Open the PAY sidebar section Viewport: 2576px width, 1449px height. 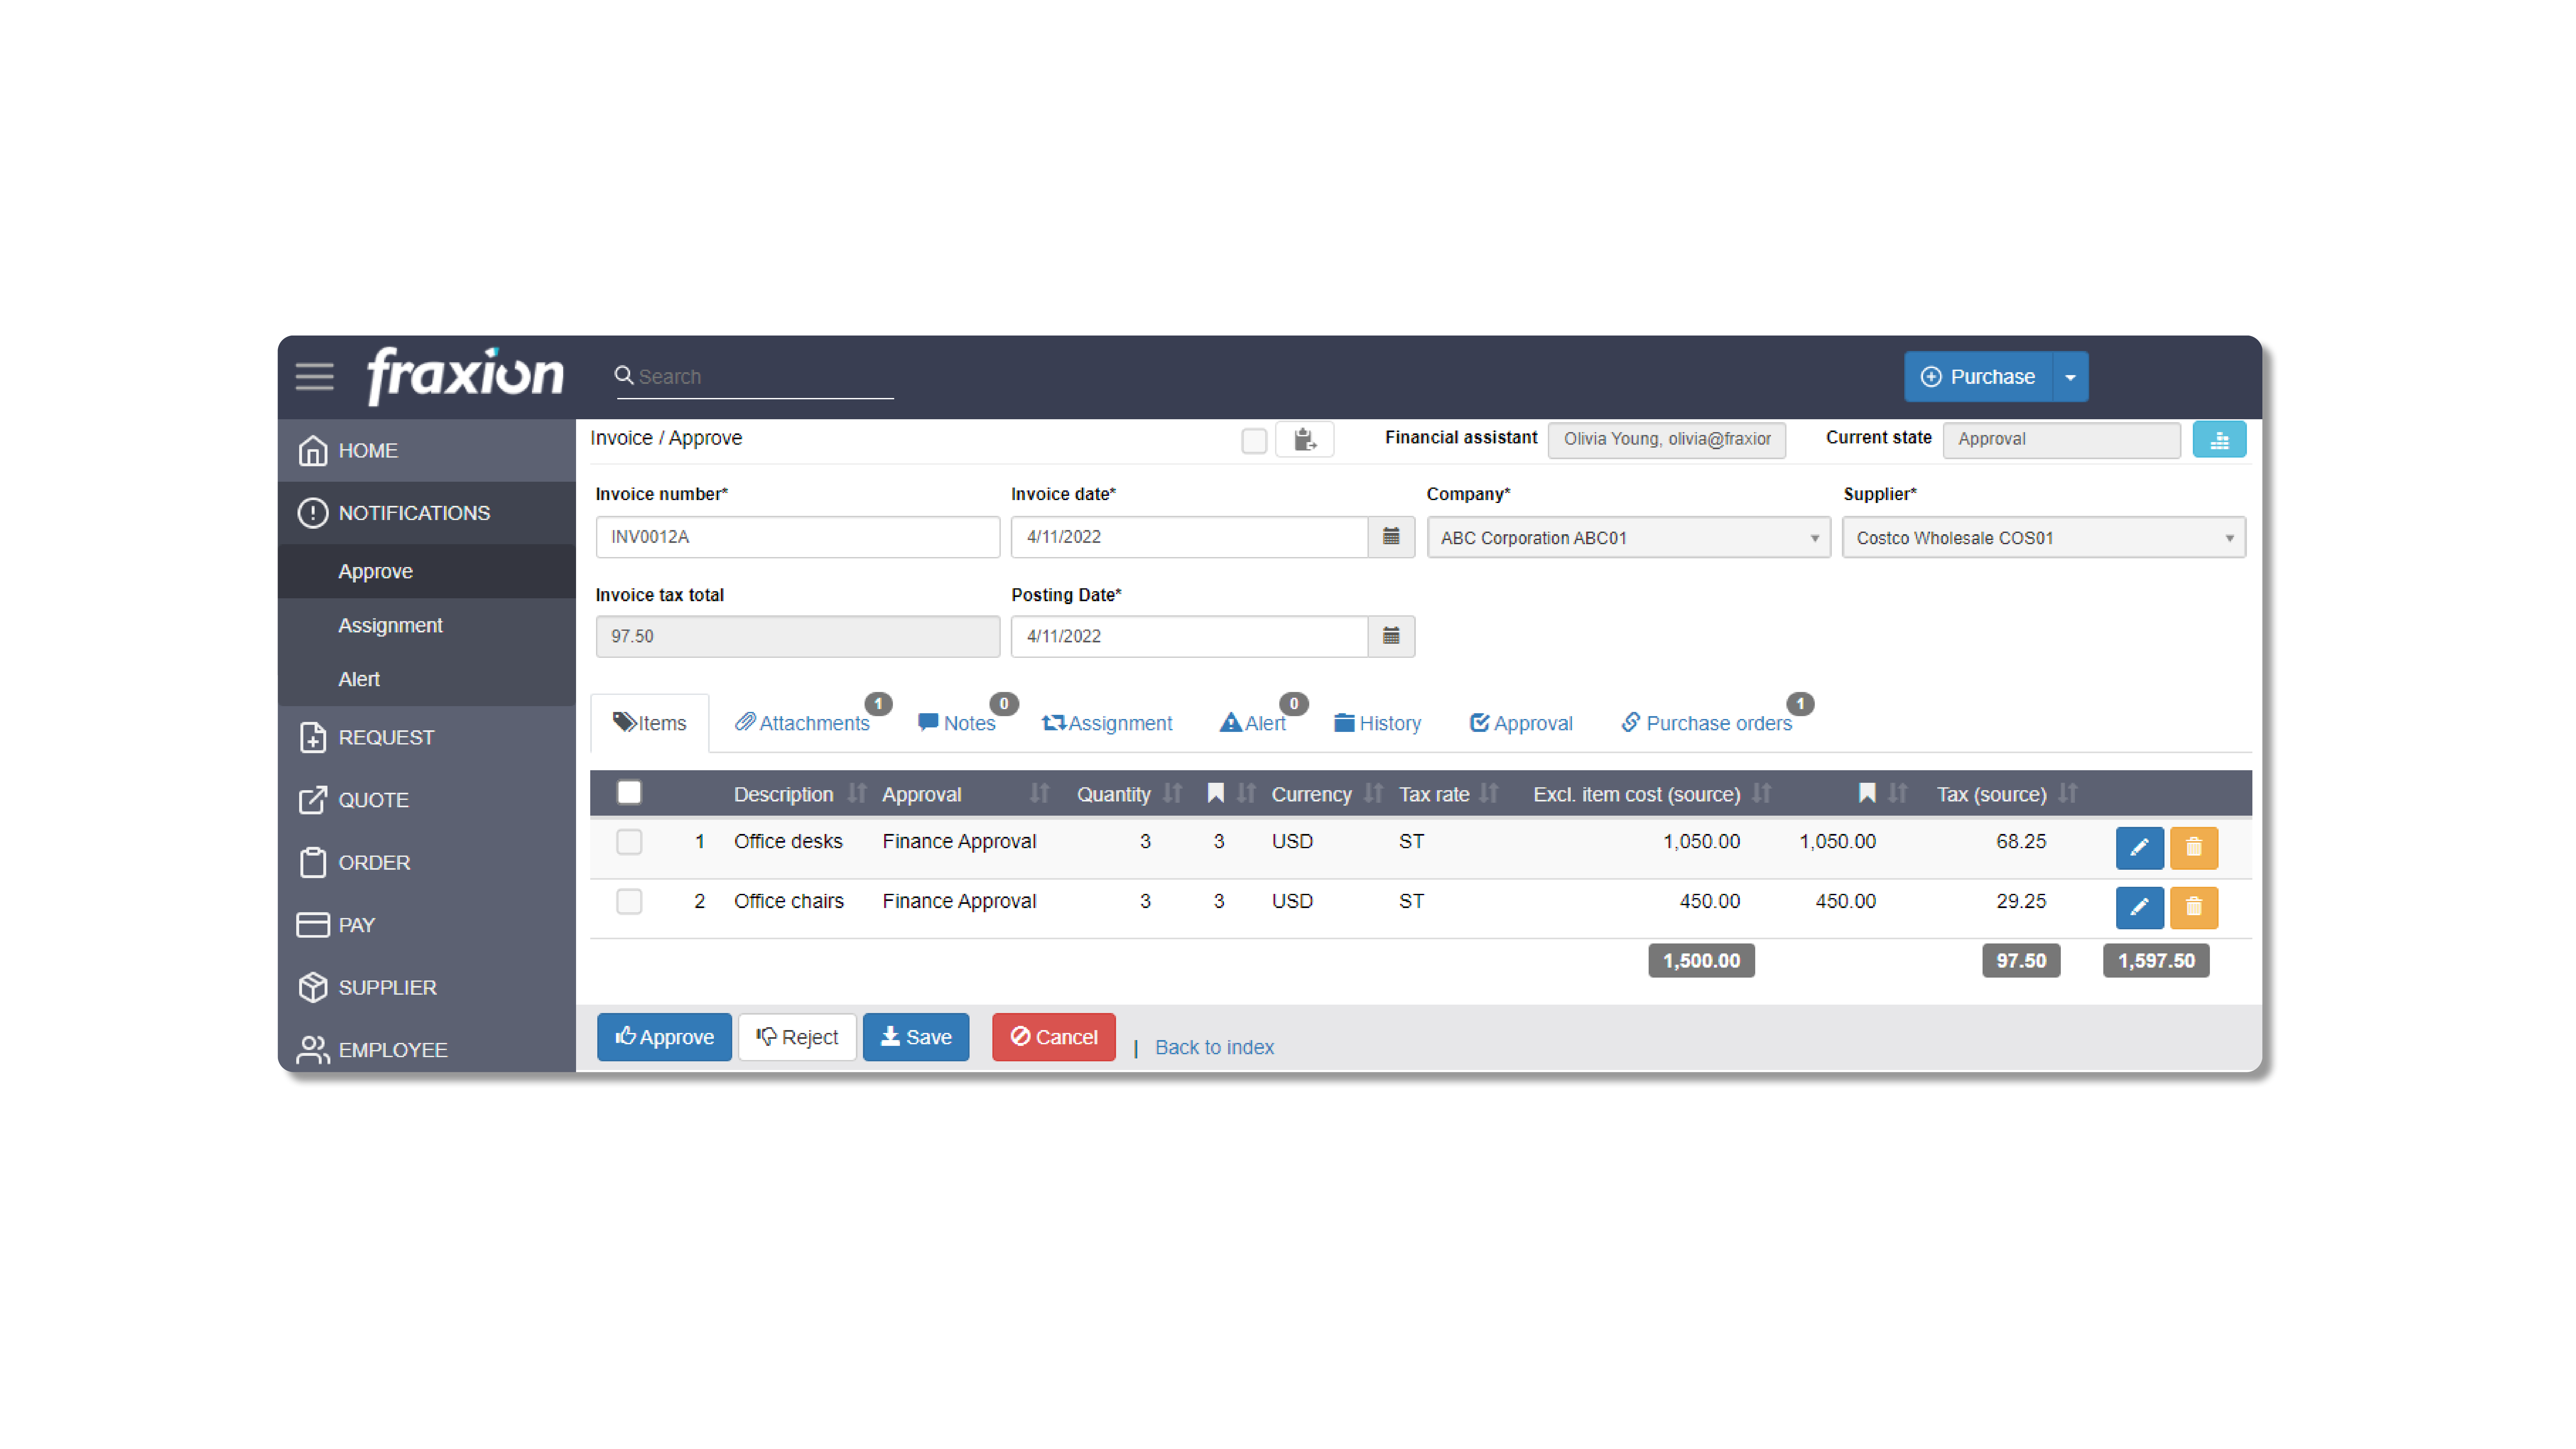[x=427, y=925]
